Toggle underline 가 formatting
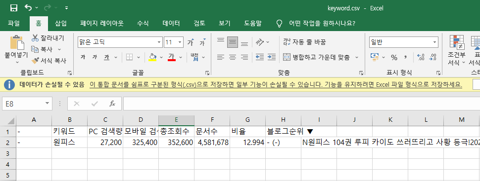Viewport: 480px width, 181px height. tap(106, 57)
